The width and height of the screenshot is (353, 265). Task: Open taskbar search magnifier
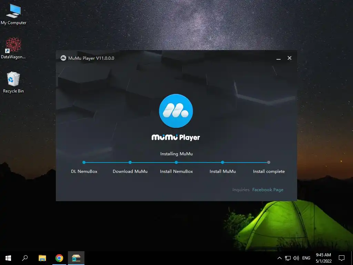coord(25,258)
